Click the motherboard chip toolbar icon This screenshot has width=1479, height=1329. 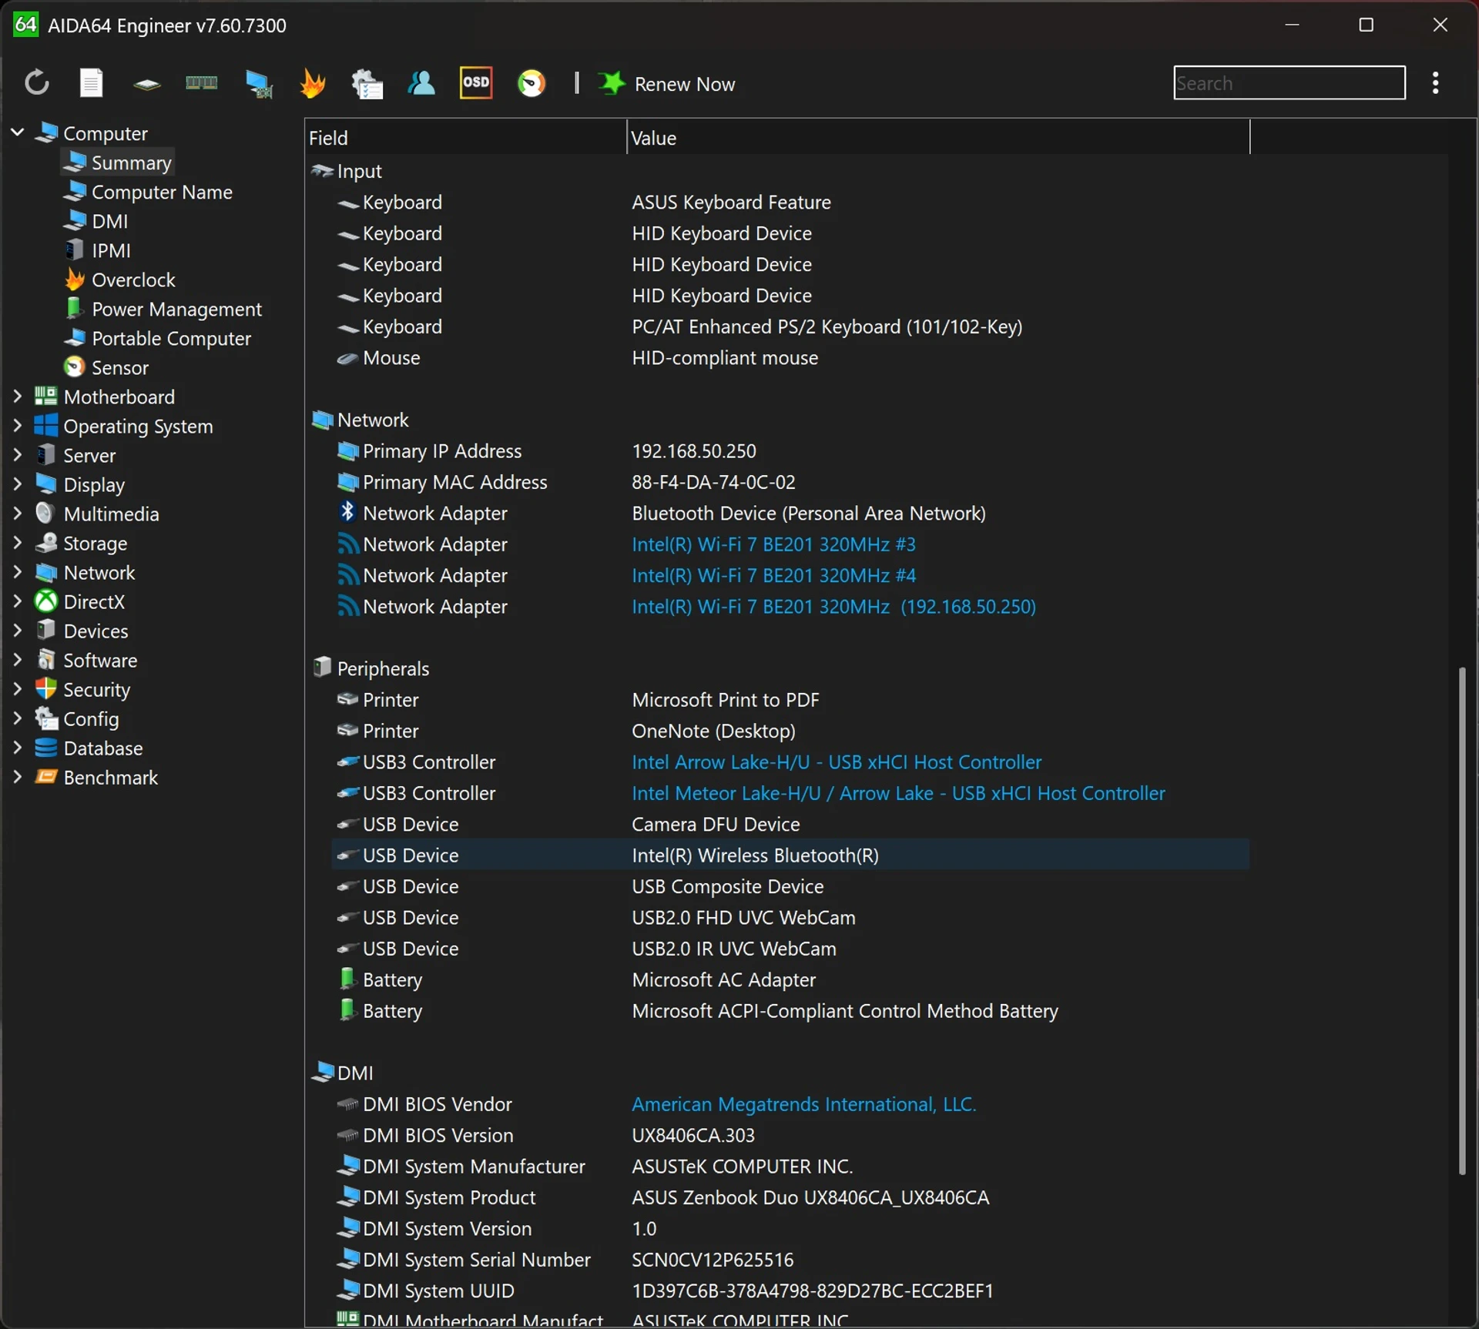coord(146,84)
